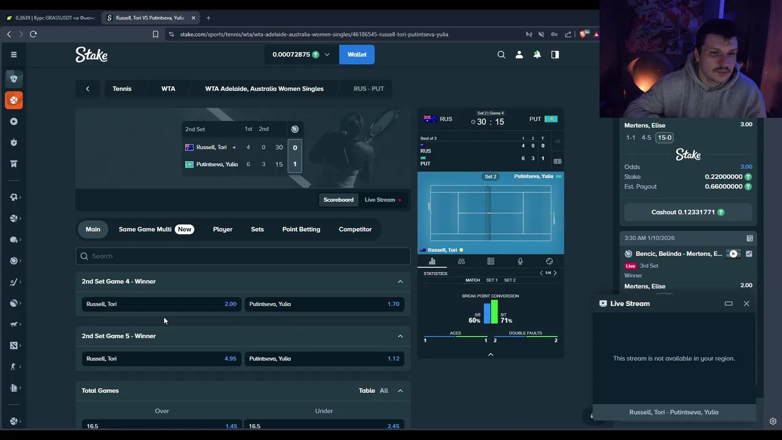The height and width of the screenshot is (440, 782).
Task: Select the orange sports basketball icon
Action: [x=13, y=100]
